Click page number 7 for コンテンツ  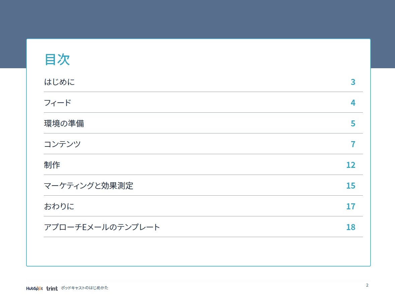point(353,144)
